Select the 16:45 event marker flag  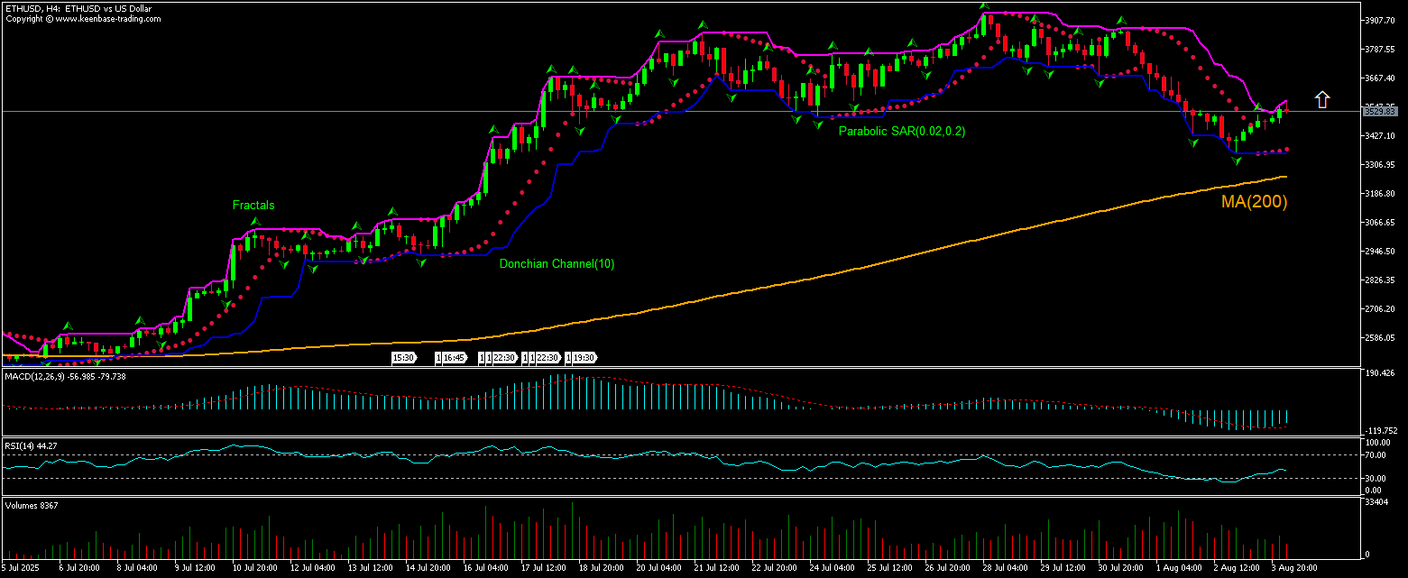coord(454,358)
